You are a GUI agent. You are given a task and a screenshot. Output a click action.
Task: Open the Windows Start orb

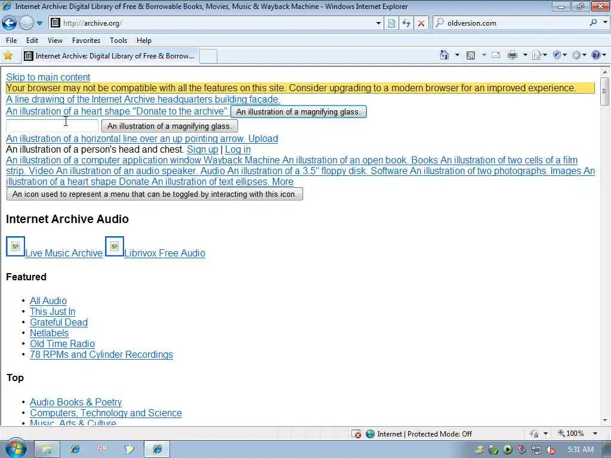(x=16, y=448)
